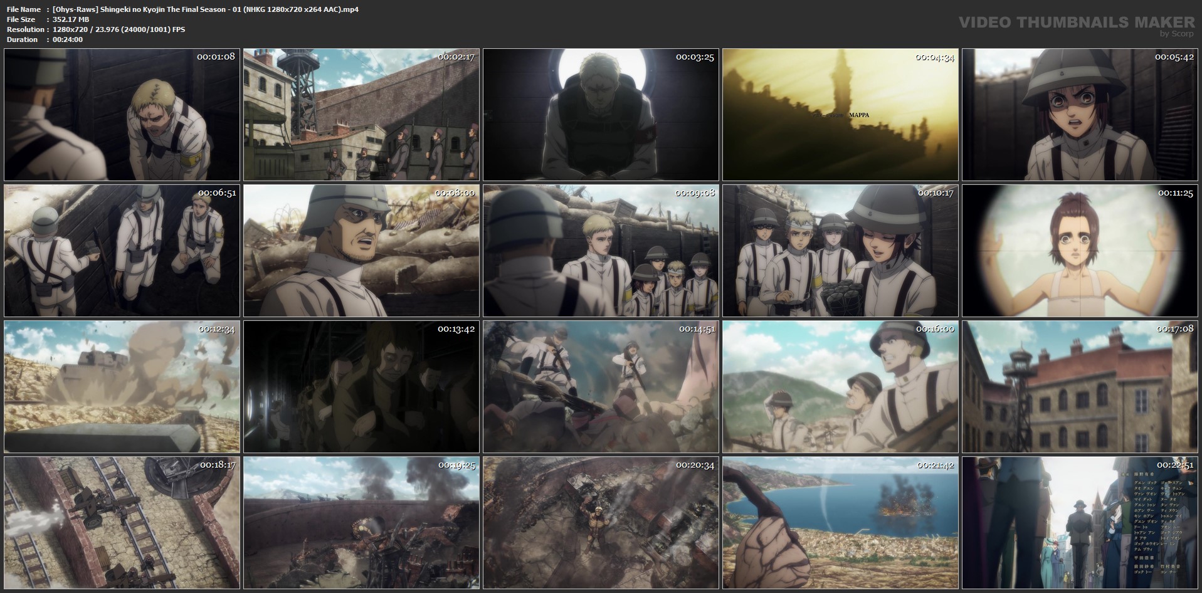1202x593 pixels.
Task: Click the thumbnail stamped 00:09:08
Action: [601, 251]
